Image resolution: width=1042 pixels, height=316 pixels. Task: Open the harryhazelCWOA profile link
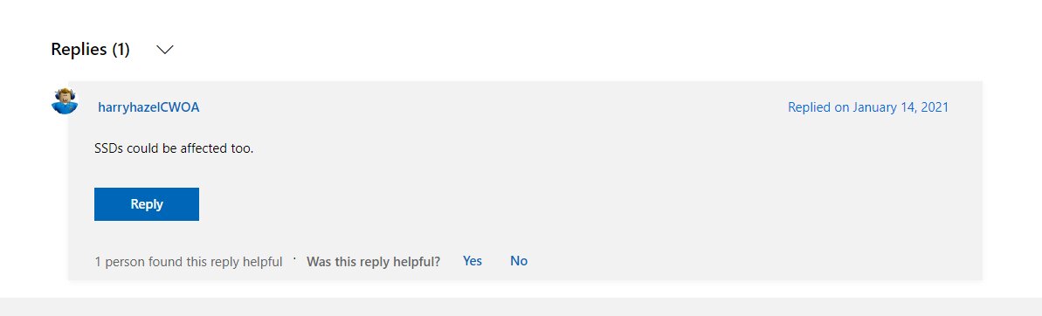coord(148,107)
